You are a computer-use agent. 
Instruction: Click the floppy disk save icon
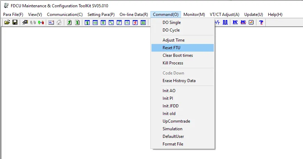15,23
